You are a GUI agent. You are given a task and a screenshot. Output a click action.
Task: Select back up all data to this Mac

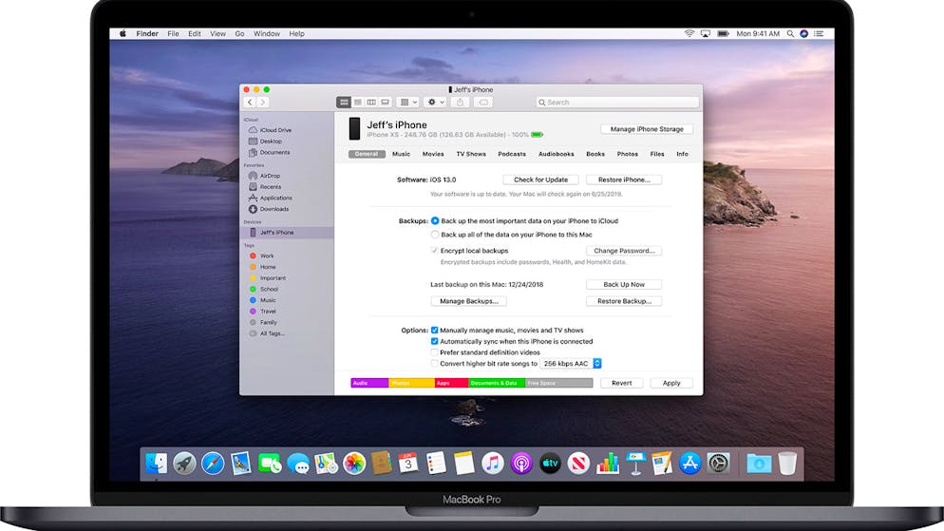(x=435, y=235)
